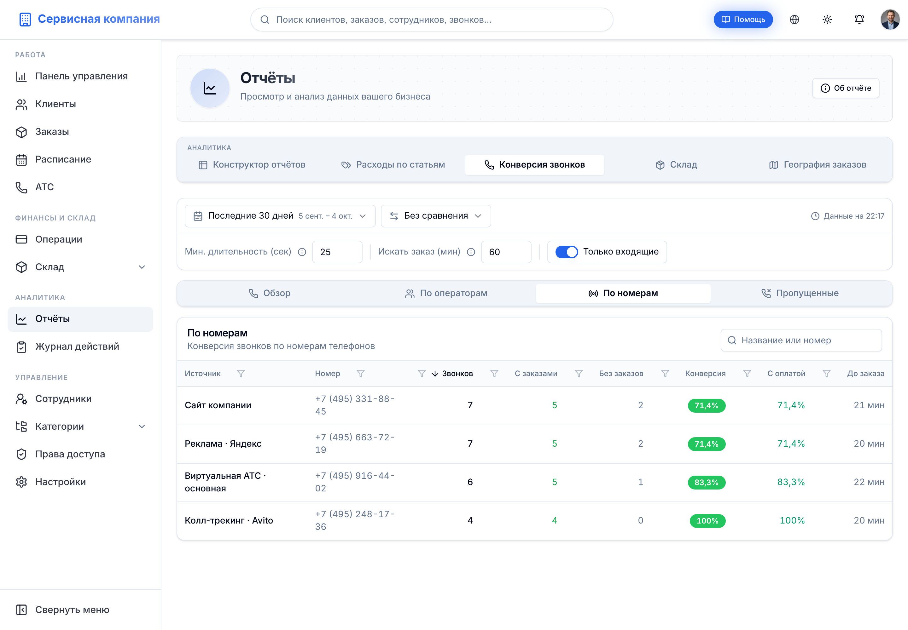Click the company building logo icon
Screen dimensions: 908x630
pyautogui.click(x=25, y=19)
